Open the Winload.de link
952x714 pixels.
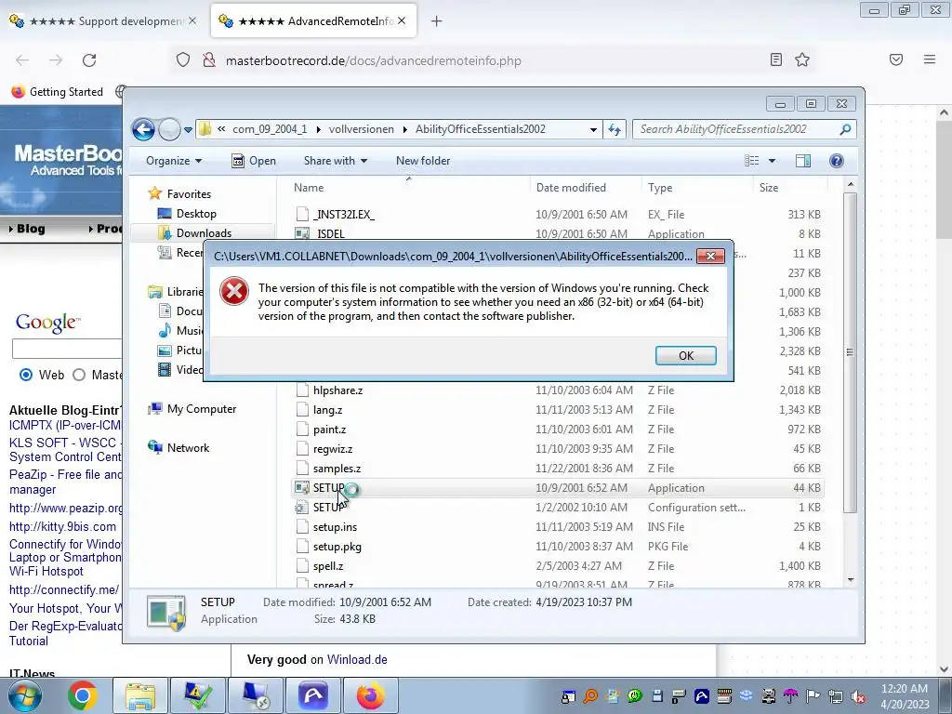coord(357,659)
